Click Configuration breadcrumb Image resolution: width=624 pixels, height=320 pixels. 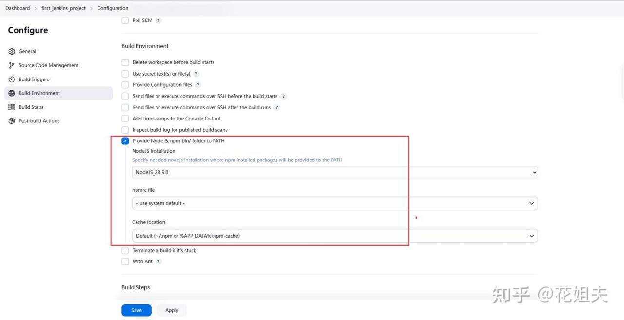coord(113,8)
